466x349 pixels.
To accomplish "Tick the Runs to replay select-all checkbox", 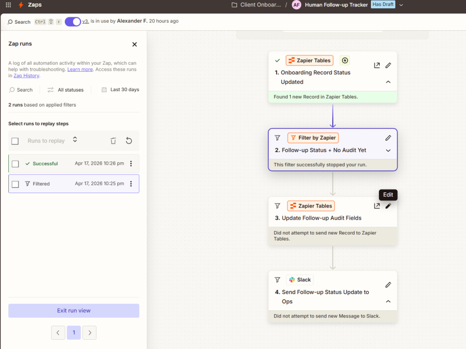I will (15, 141).
